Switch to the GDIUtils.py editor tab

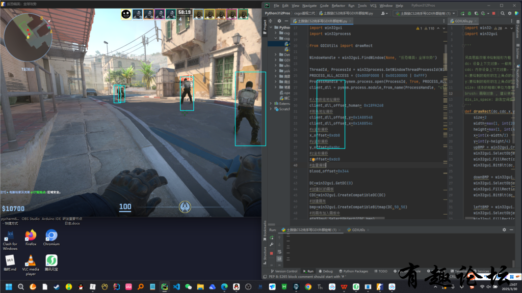click(463, 21)
